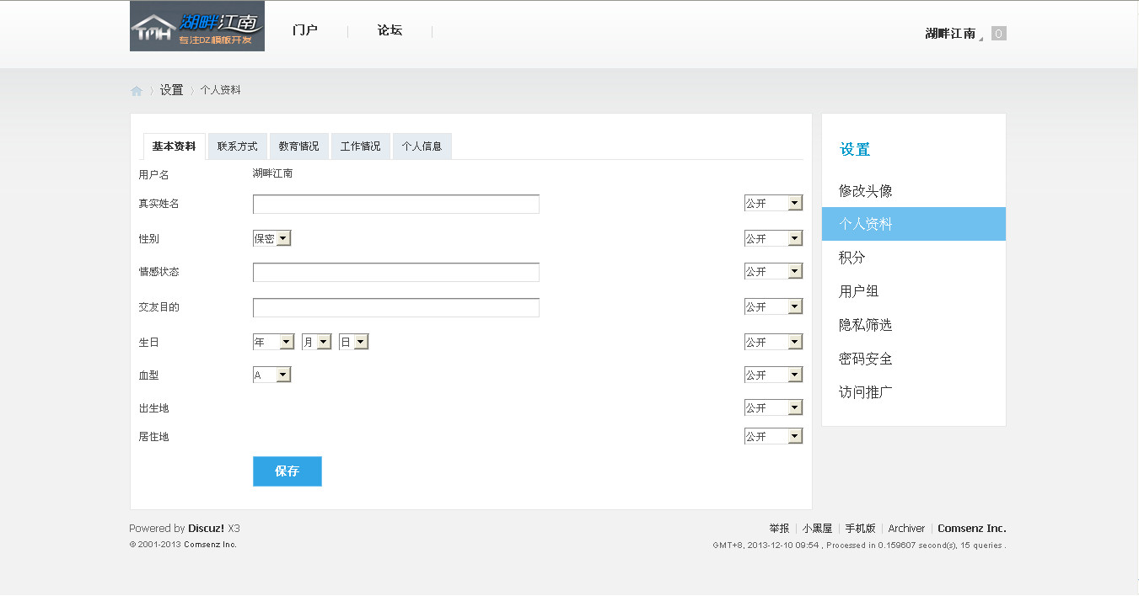Switch to the 个人信息 tab
1139x596 pixels.
point(422,146)
